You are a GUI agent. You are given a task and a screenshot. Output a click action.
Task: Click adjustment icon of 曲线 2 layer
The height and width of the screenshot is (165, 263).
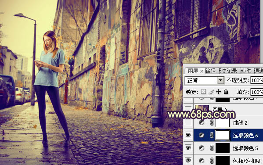(x=202, y=123)
